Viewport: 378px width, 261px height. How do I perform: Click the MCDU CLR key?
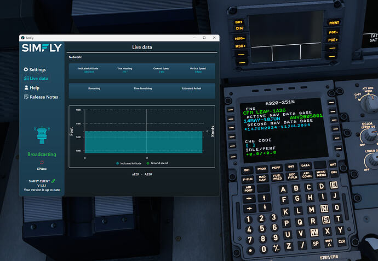coord(342,241)
